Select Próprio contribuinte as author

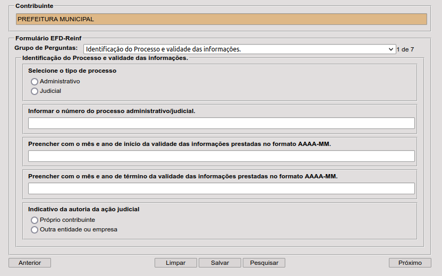35,220
